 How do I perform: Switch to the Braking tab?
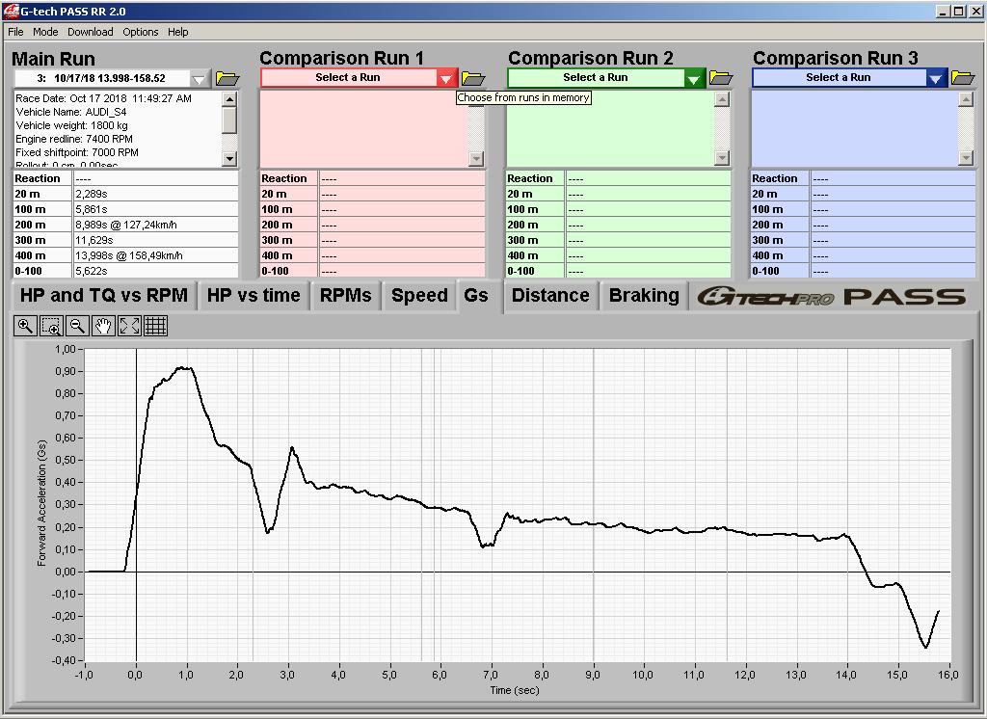(644, 296)
